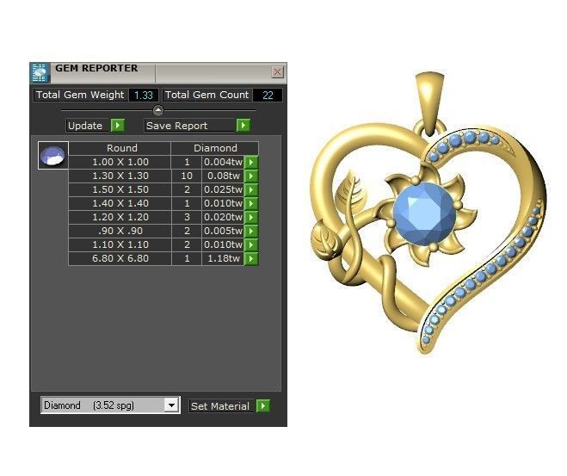Click the Total Gem Weight label
This screenshot has width=567, height=476.
(80, 96)
